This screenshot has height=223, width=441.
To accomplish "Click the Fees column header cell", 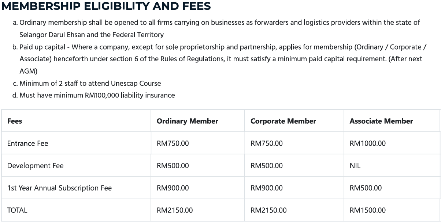I will click(x=15, y=121).
